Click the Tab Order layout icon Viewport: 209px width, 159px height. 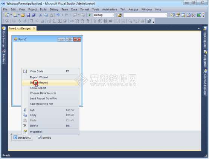[x=149, y=21]
